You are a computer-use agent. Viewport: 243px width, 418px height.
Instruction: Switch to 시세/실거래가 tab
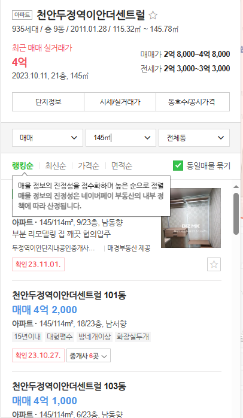pos(120,102)
